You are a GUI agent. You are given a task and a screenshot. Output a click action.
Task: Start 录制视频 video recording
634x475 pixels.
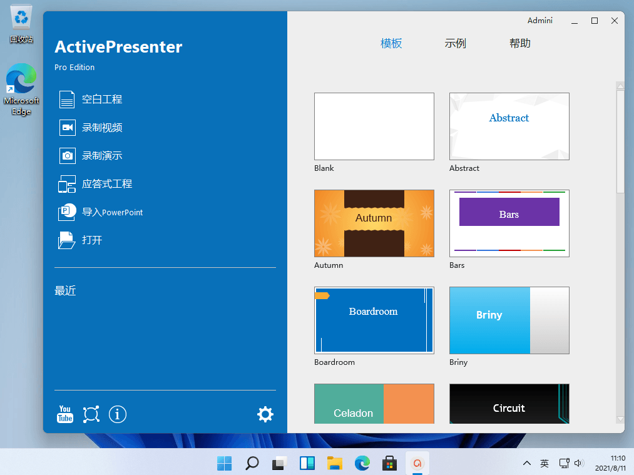click(102, 128)
